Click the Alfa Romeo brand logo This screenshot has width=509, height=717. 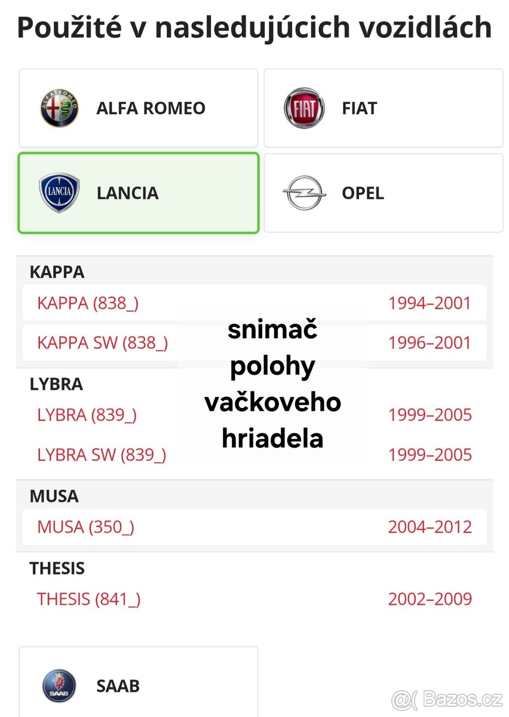[x=57, y=108]
